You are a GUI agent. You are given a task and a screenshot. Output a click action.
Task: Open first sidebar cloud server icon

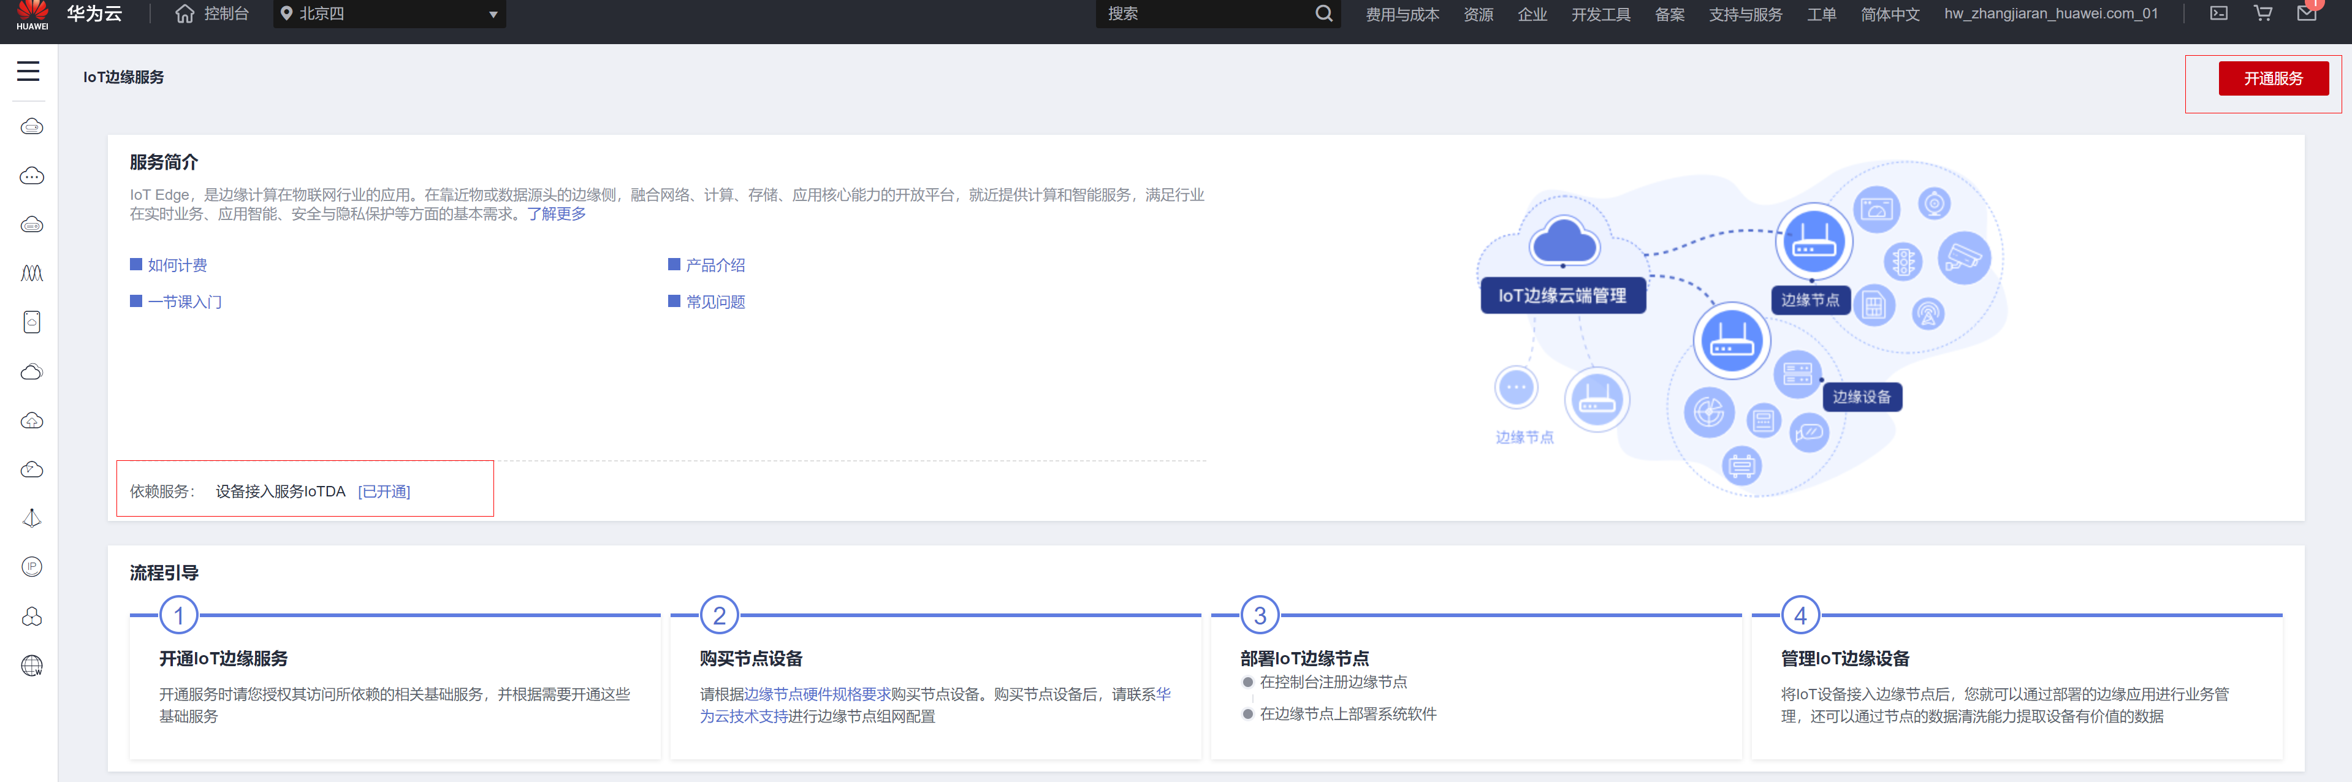click(x=32, y=126)
